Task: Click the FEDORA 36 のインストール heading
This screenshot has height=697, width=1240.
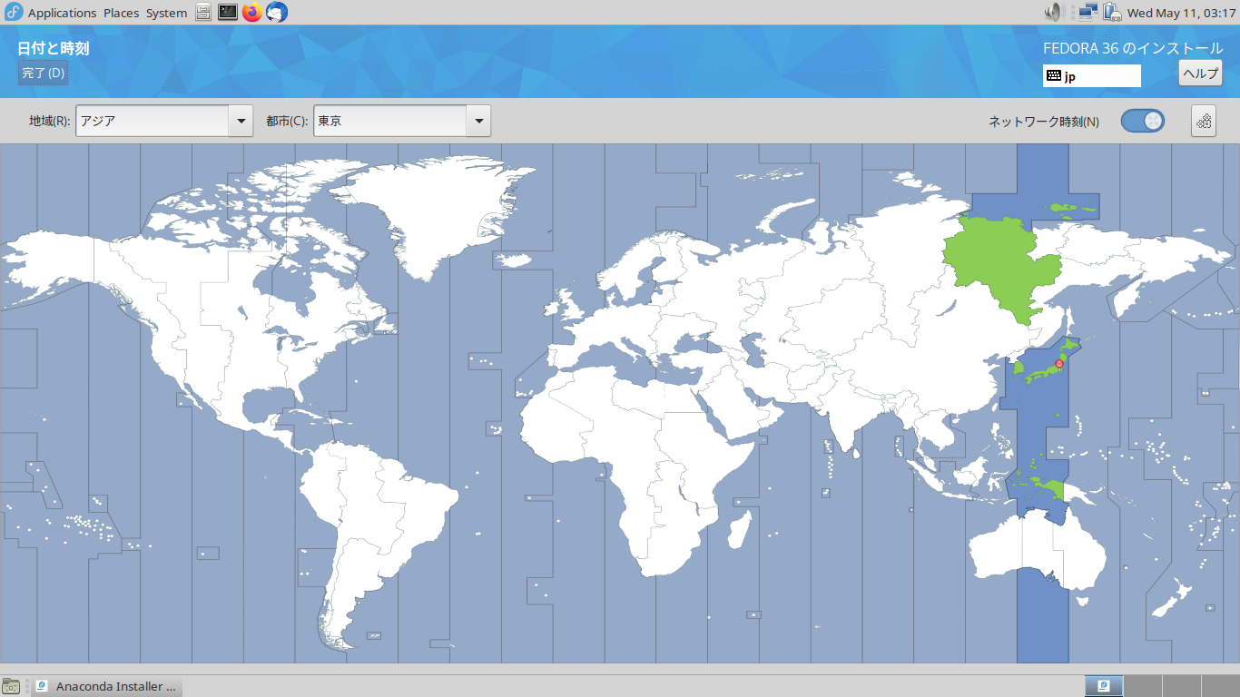Action: tap(1133, 48)
